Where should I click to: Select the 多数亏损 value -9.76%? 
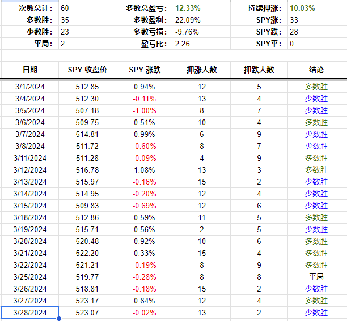[x=202, y=32]
